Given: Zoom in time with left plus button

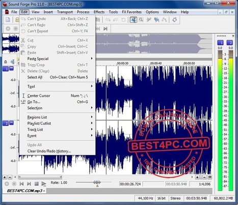Looking at the screenshot, I should pos(5,178).
